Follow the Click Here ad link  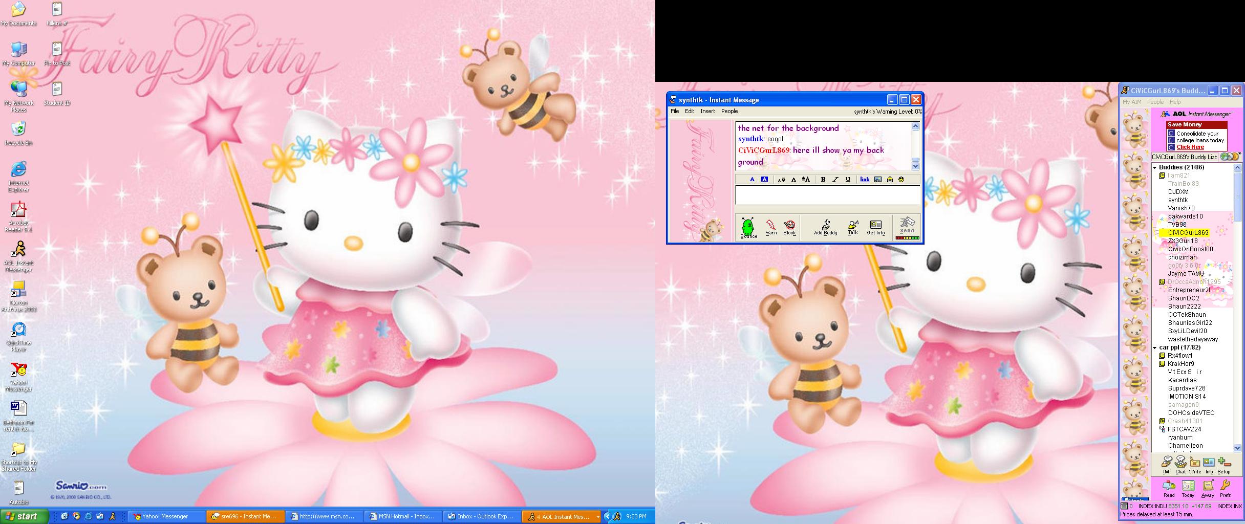pos(1190,147)
